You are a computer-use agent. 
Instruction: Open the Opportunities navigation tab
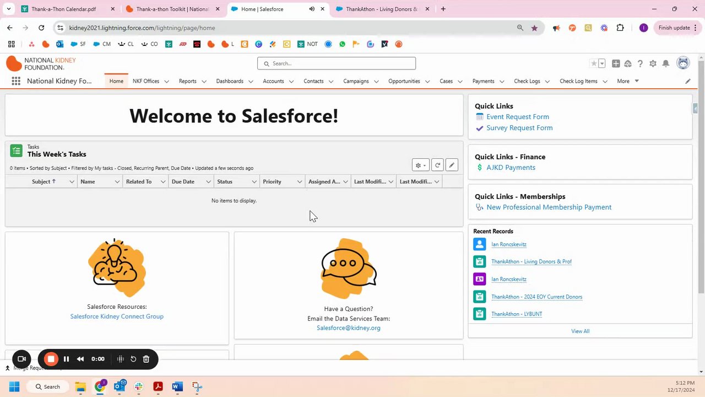click(x=404, y=81)
